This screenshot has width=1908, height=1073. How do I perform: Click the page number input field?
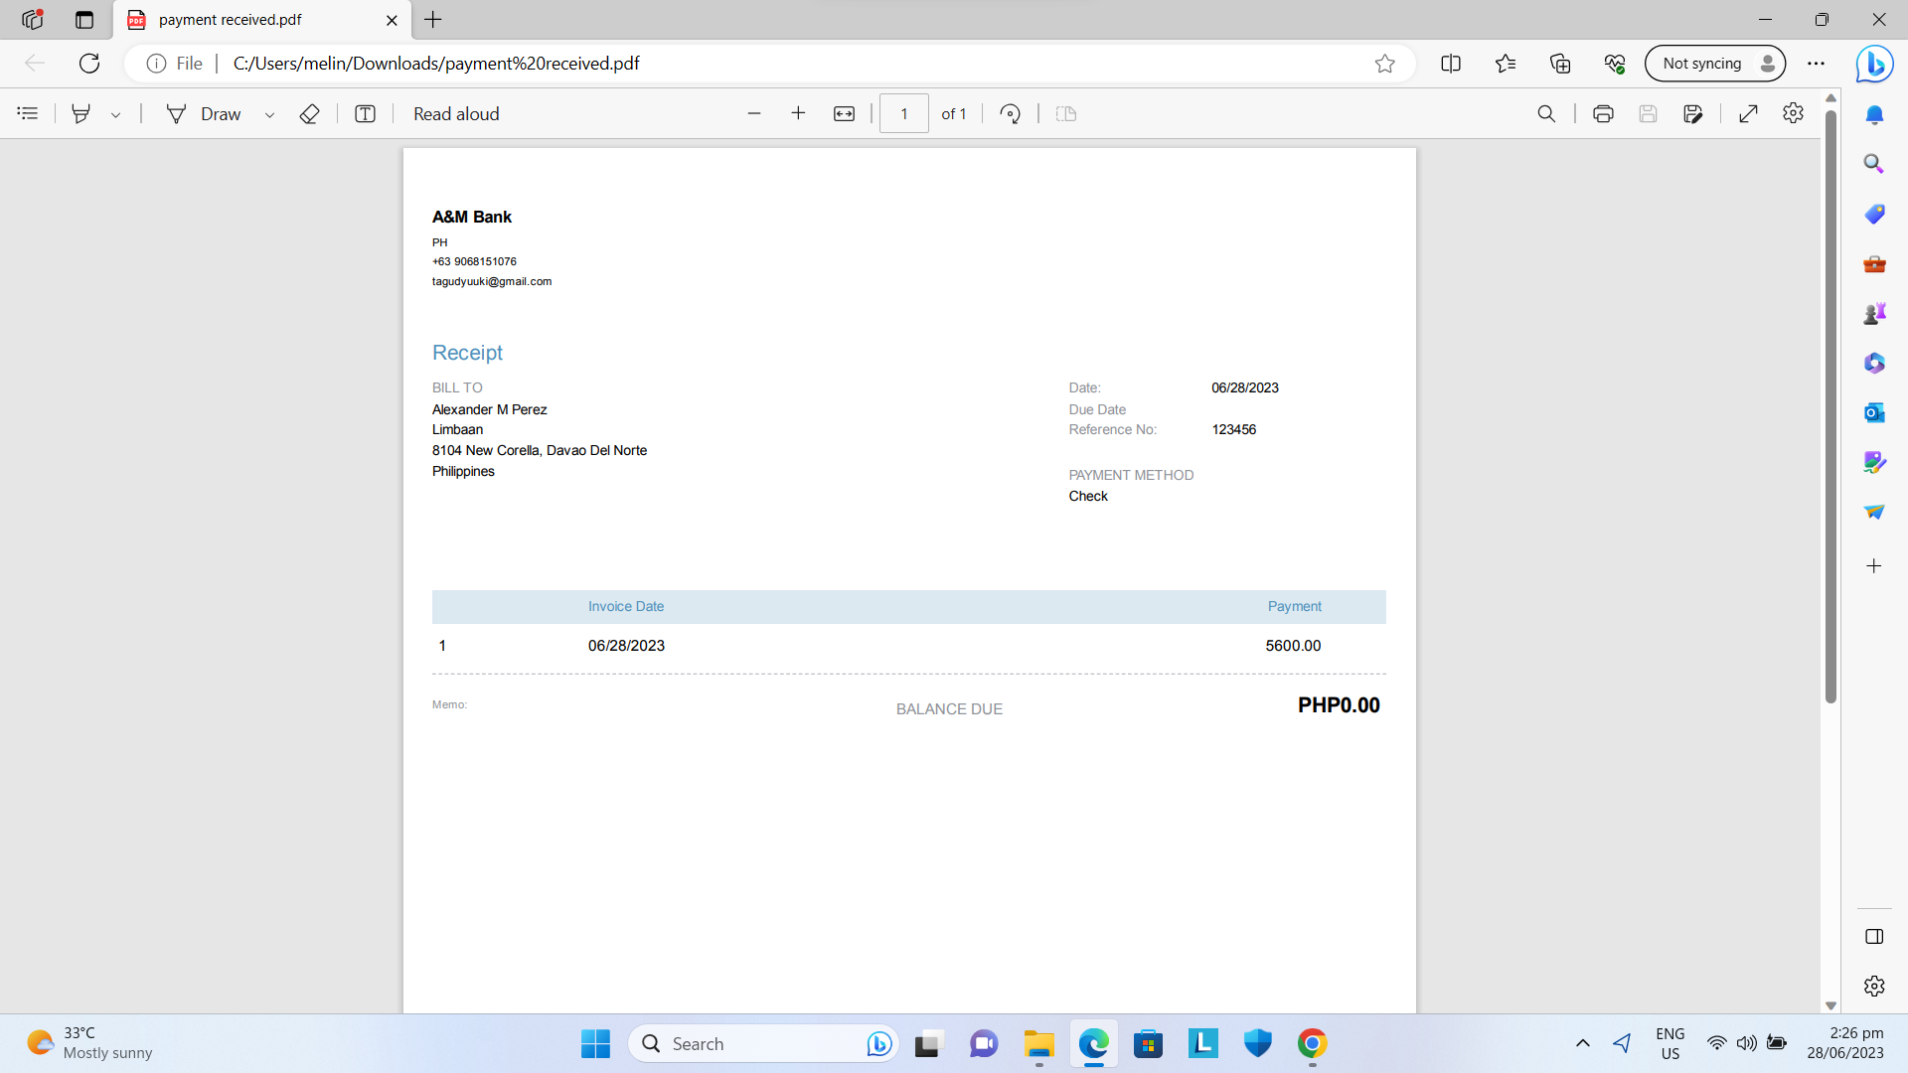[903, 113]
